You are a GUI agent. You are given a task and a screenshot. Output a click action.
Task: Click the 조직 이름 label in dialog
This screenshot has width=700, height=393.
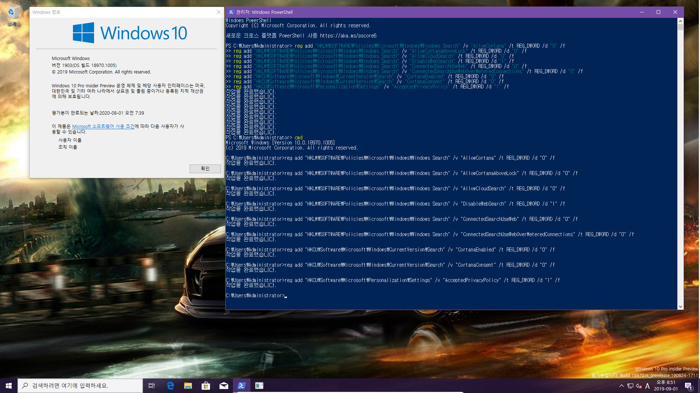68,147
